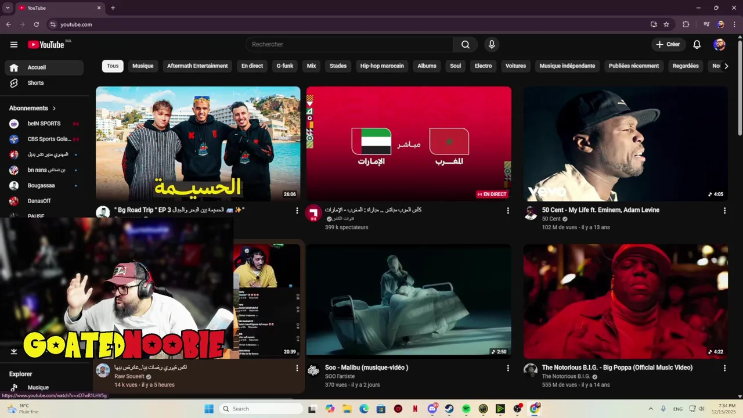This screenshot has height=418, width=743.
Task: Open Spotify from taskbar
Action: [466, 409]
